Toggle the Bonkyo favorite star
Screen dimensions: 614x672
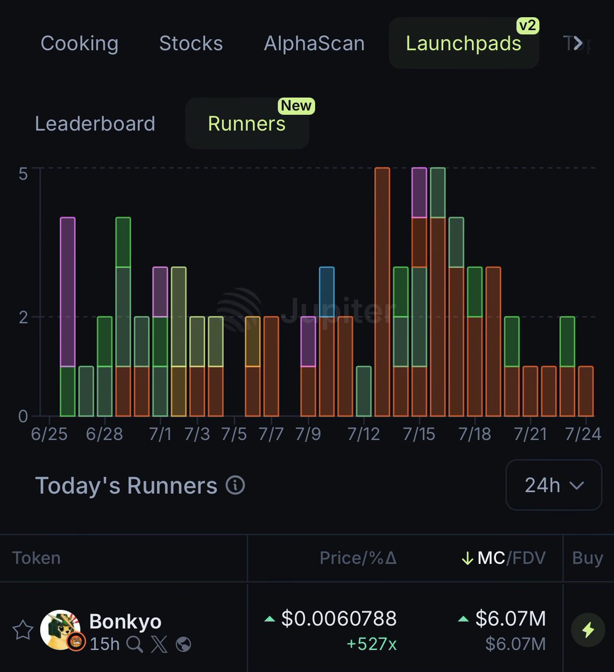point(23,630)
